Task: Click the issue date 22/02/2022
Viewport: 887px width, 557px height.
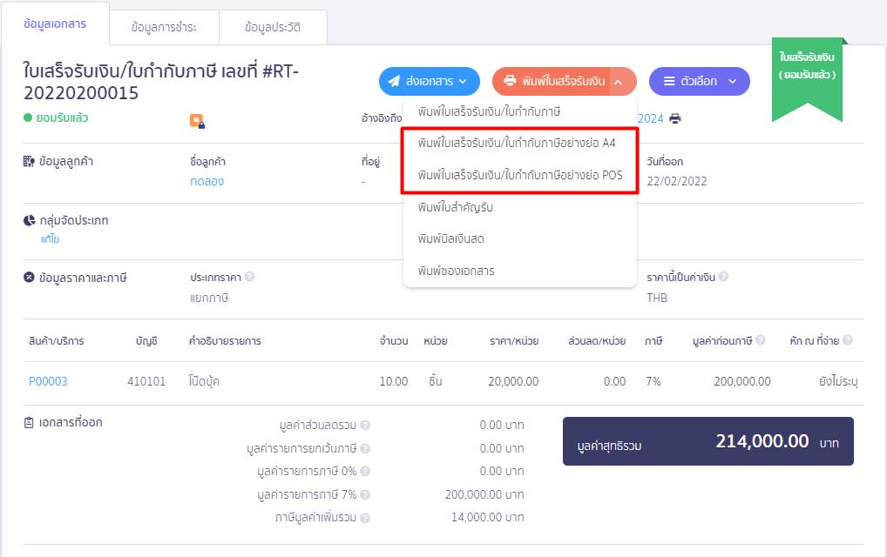Action: (x=676, y=181)
